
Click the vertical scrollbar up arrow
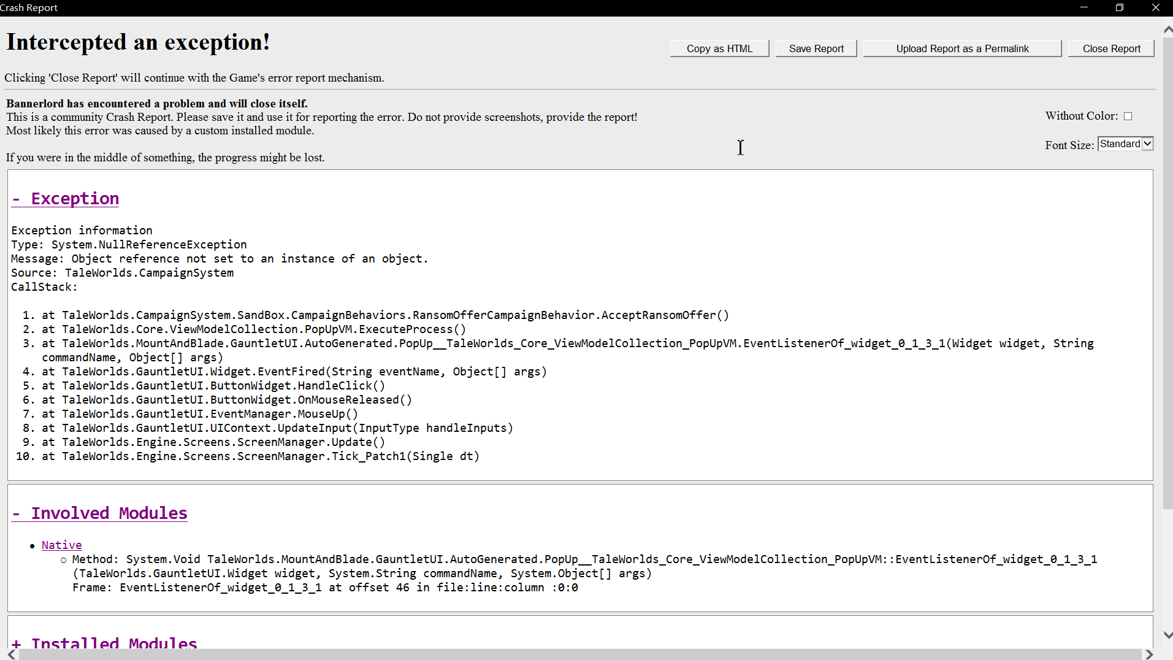[x=1167, y=29]
